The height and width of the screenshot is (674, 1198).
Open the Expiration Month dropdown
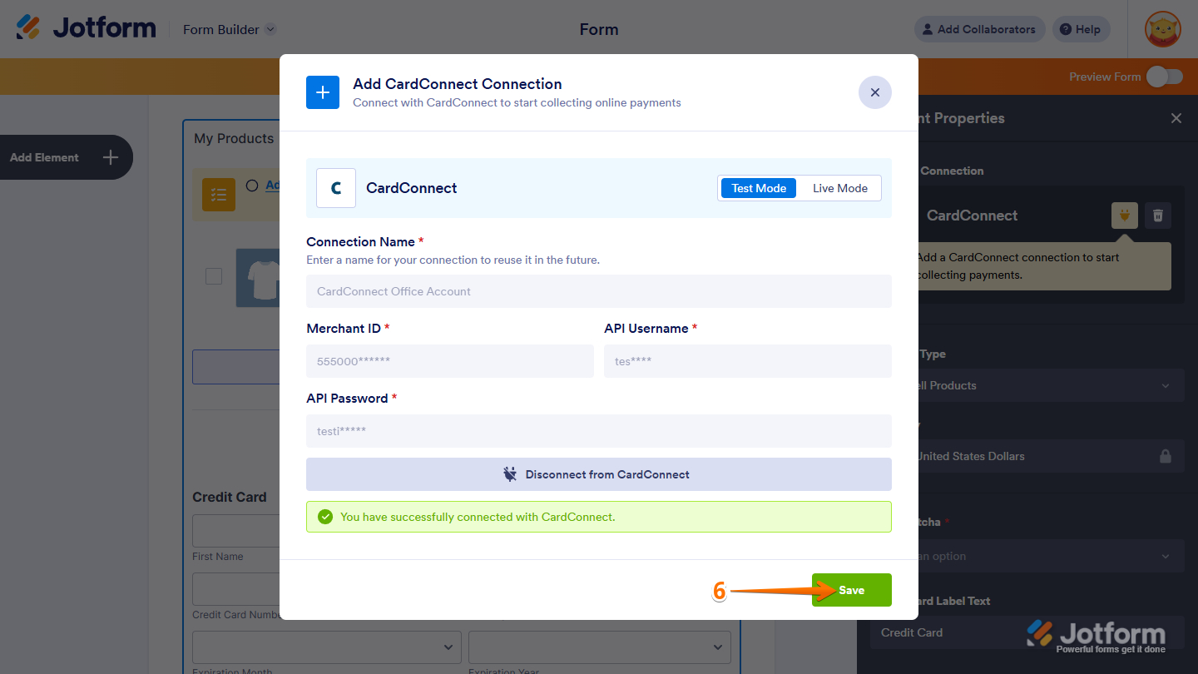[326, 647]
